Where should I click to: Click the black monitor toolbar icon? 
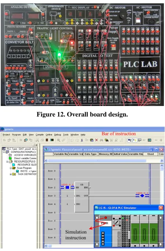52,140
